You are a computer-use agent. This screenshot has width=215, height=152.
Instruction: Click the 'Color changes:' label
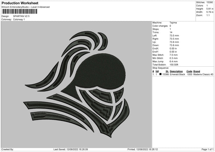pyautogui.click(x=160, y=26)
